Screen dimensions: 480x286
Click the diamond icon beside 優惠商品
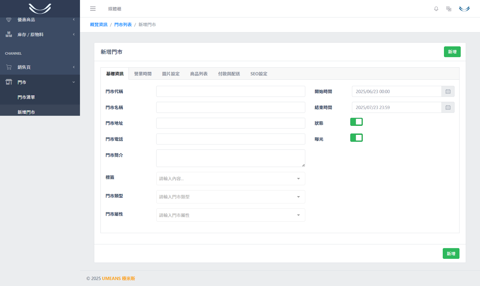pos(9,19)
